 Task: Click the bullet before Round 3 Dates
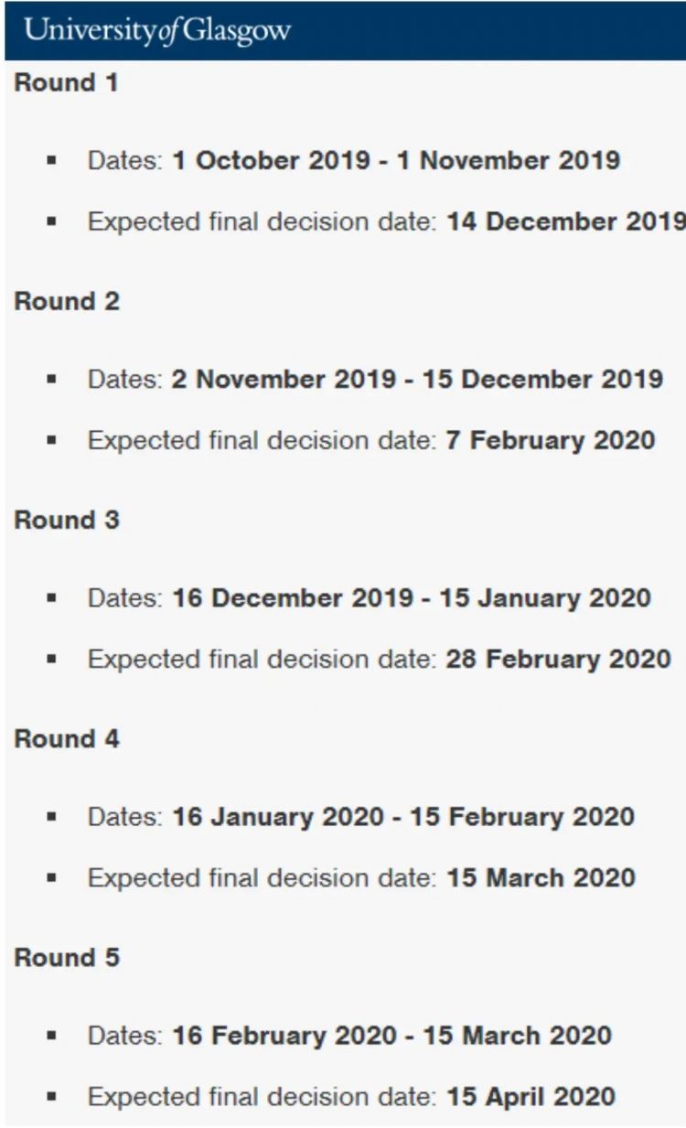pos(52,599)
